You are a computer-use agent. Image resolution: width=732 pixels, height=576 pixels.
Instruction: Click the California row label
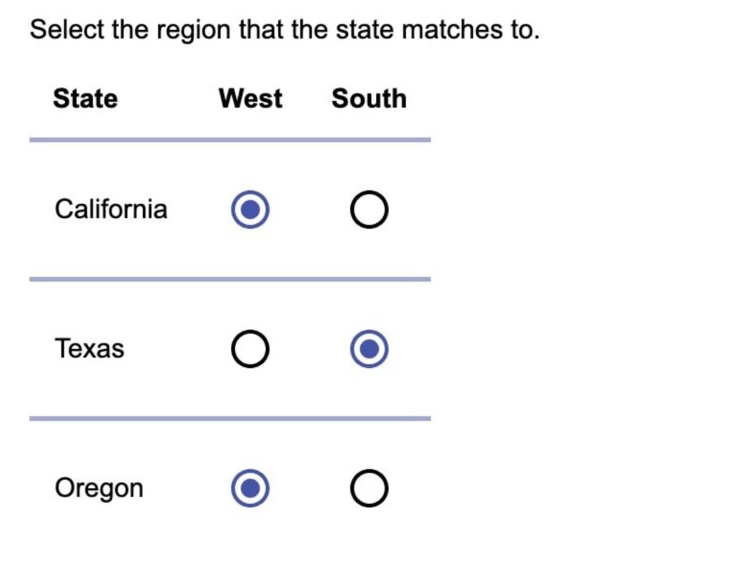pos(111,209)
